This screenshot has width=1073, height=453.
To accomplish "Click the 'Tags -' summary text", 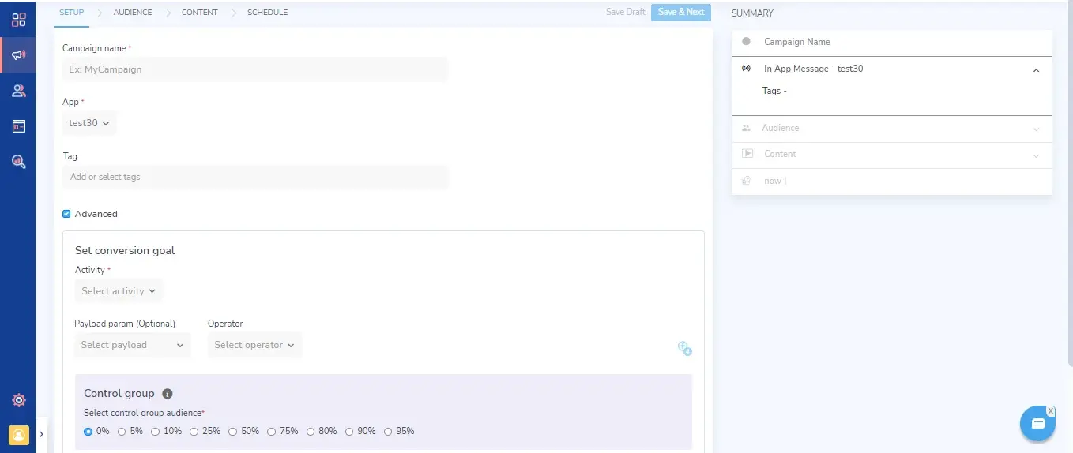I will click(774, 91).
